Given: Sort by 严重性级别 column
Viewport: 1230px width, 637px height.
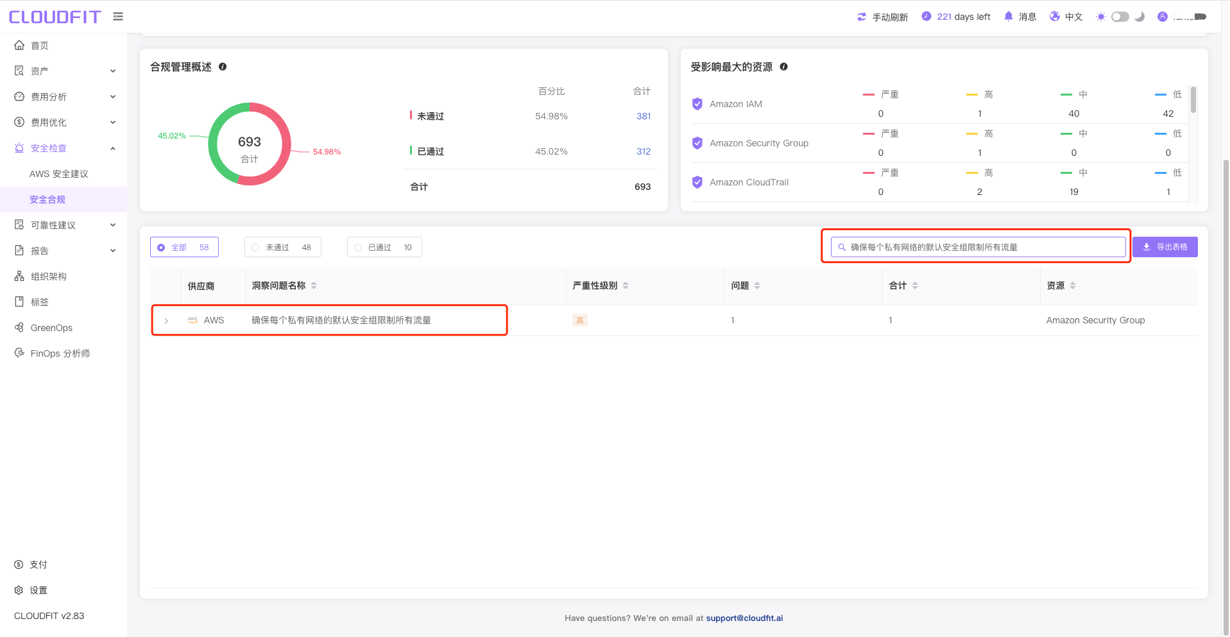Looking at the screenshot, I should pos(626,285).
